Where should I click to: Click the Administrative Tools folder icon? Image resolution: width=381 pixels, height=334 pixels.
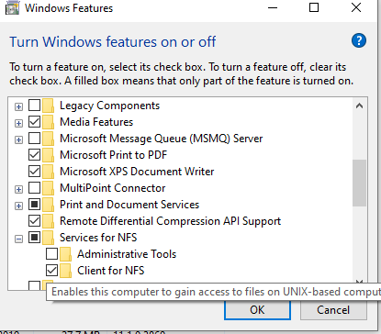pos(65,254)
